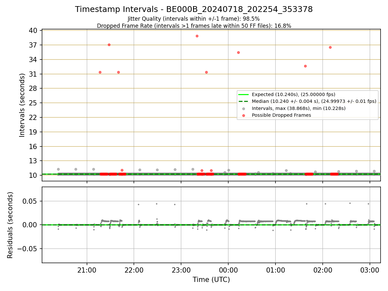Image resolution: width=388 pixels, height=291 pixels.
Task: Click the 21:00 x-axis tick label
Action: 87,270
